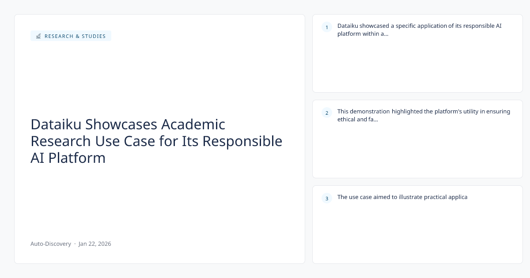Click the "Auto-Discovery" source label
This screenshot has width=530, height=278.
[x=51, y=244]
